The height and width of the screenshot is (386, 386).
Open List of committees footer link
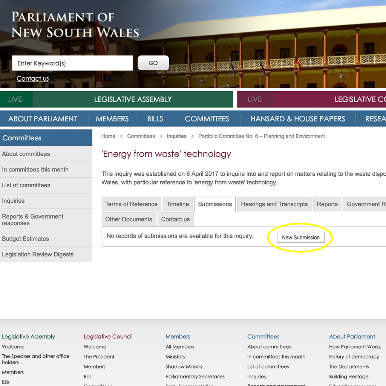[x=268, y=366]
